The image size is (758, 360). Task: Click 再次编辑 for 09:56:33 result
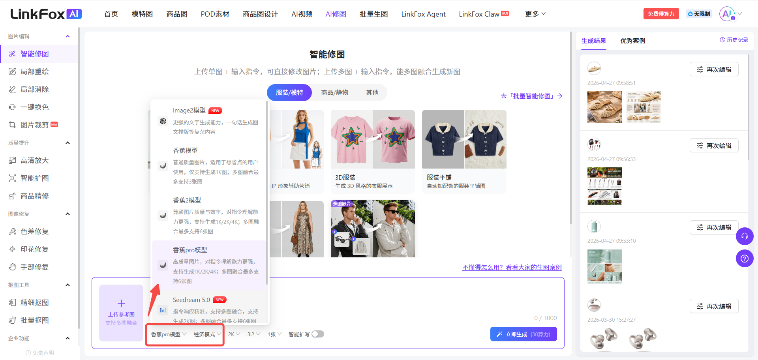(714, 145)
